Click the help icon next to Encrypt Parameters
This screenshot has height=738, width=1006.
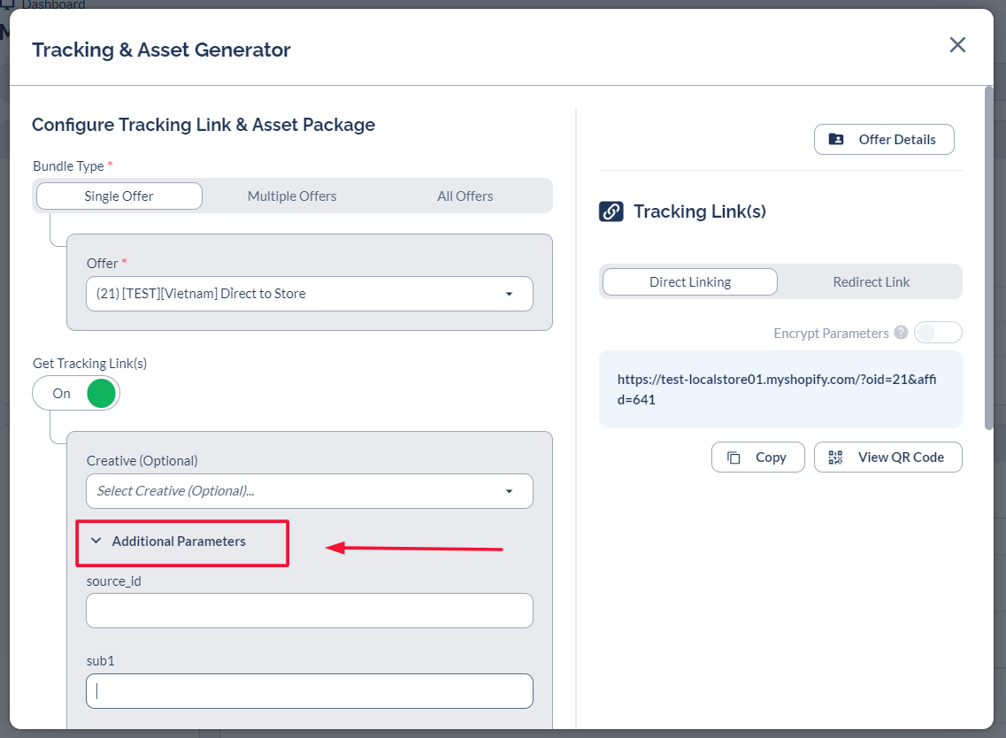click(901, 333)
